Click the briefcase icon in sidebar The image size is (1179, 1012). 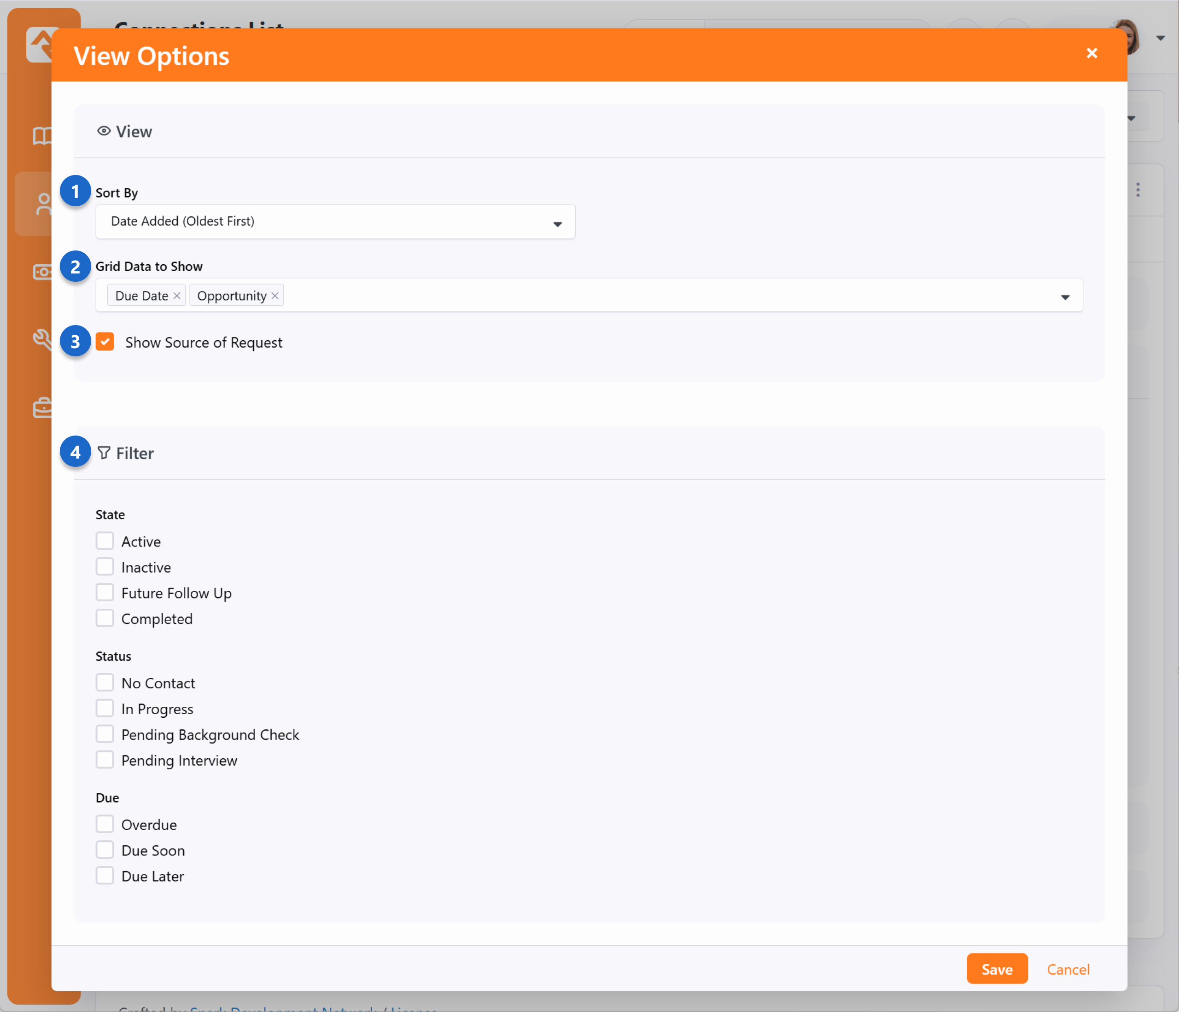42,407
